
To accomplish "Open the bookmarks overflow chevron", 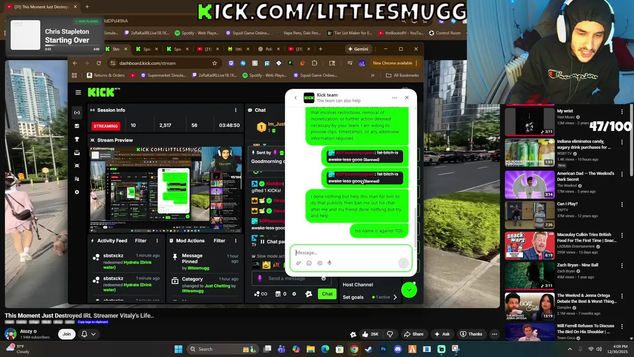I will click(x=372, y=75).
